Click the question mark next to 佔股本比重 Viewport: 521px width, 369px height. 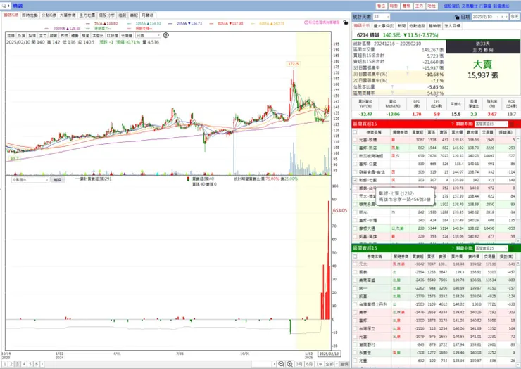pos(392,86)
